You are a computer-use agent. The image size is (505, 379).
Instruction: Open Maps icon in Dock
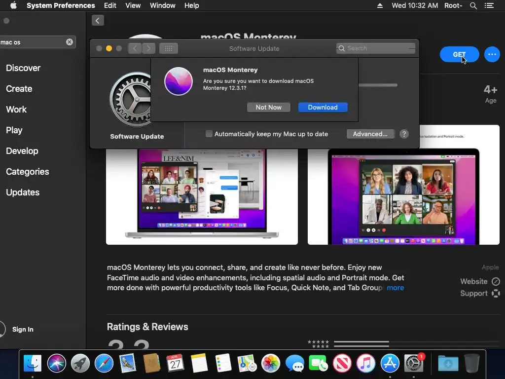click(247, 363)
